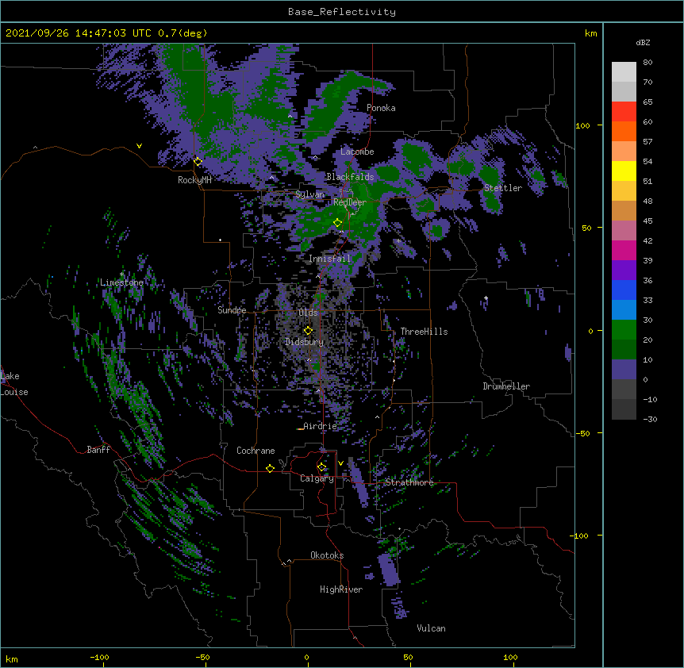
Task: Click the Stettler label
Action: (503, 188)
